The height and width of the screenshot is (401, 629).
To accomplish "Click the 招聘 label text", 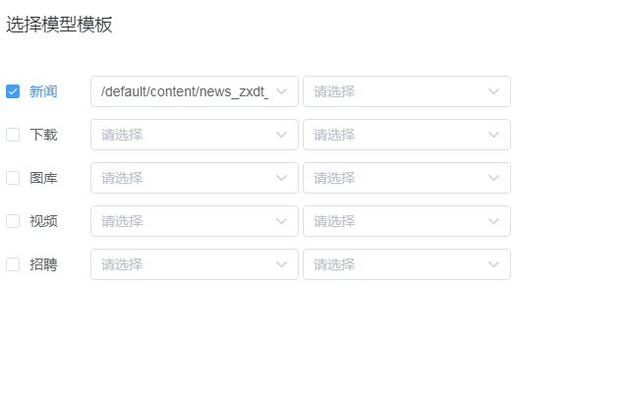I will pyautogui.click(x=43, y=264).
